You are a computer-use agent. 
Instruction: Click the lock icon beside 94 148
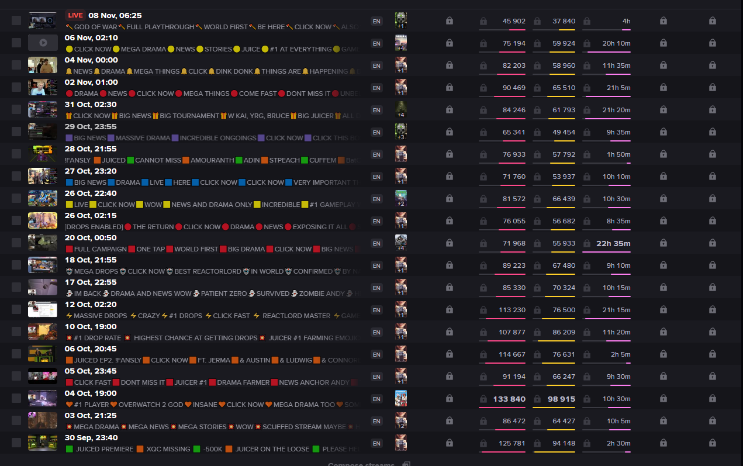point(537,443)
